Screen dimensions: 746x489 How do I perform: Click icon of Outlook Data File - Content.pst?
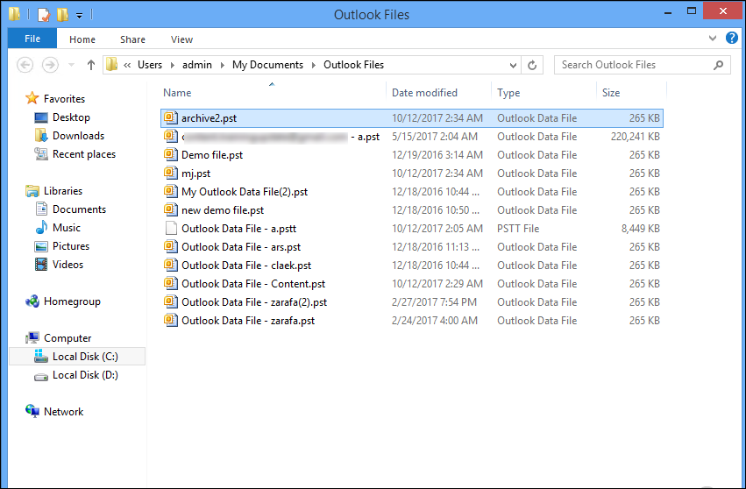pos(171,284)
